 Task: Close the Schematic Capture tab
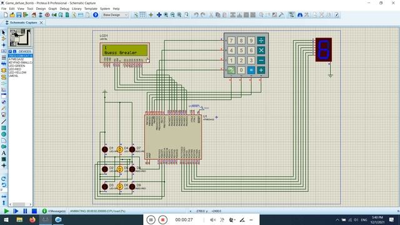(41, 22)
